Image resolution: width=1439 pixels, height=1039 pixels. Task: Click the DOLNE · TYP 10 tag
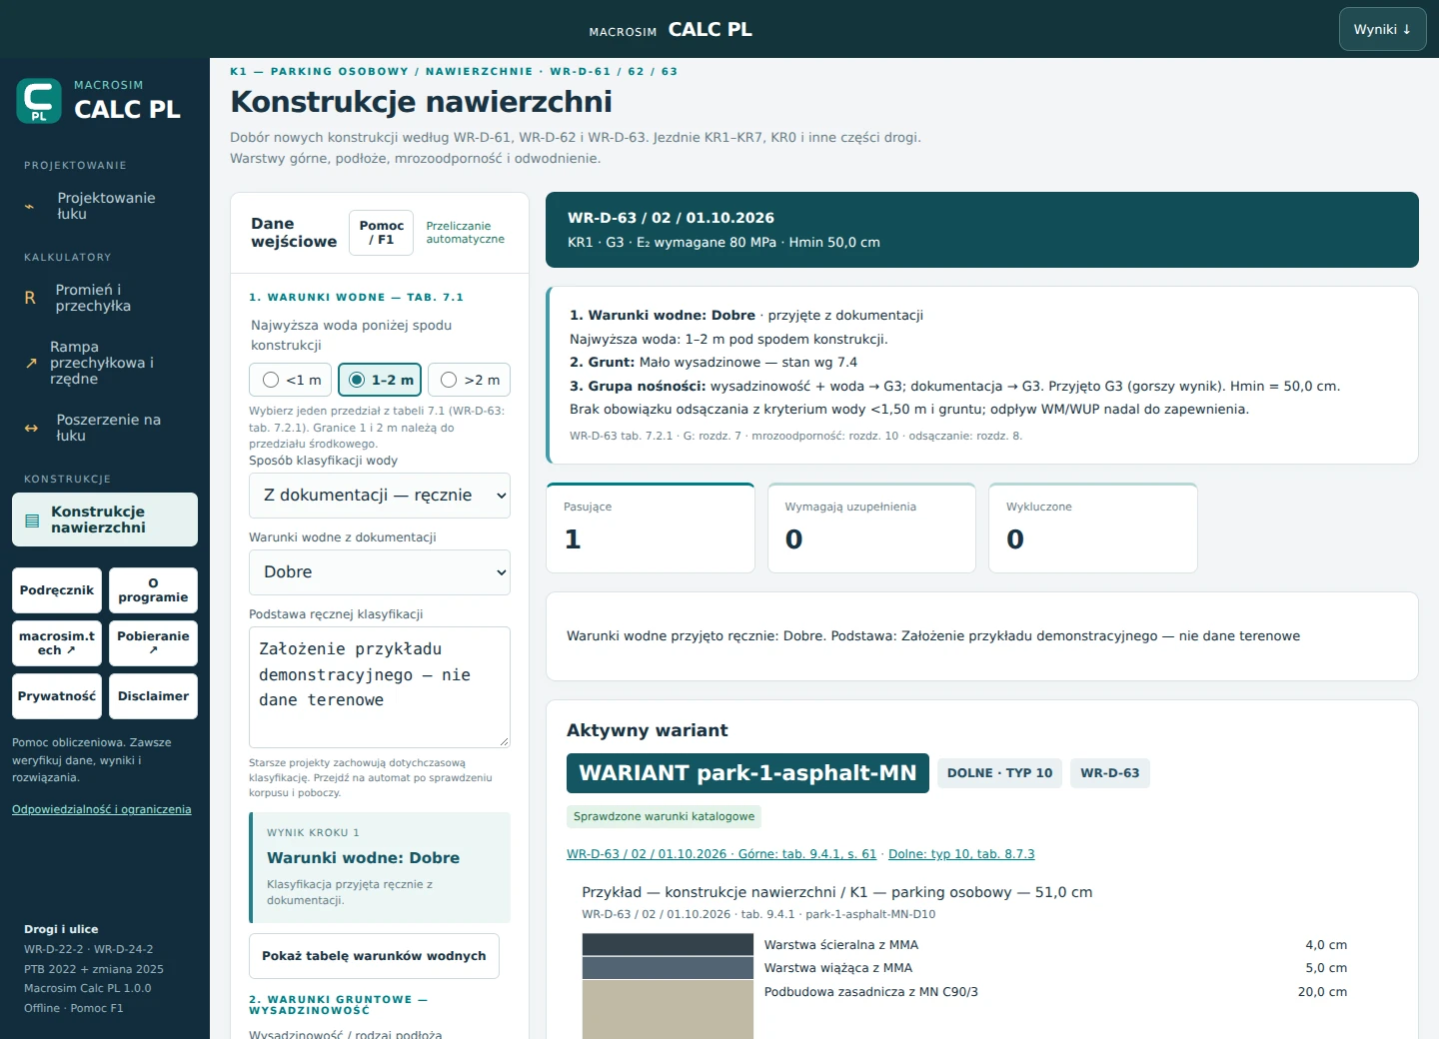click(999, 773)
